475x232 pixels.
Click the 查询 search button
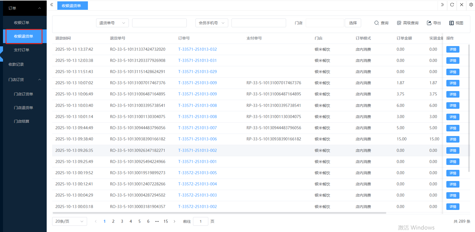point(381,23)
